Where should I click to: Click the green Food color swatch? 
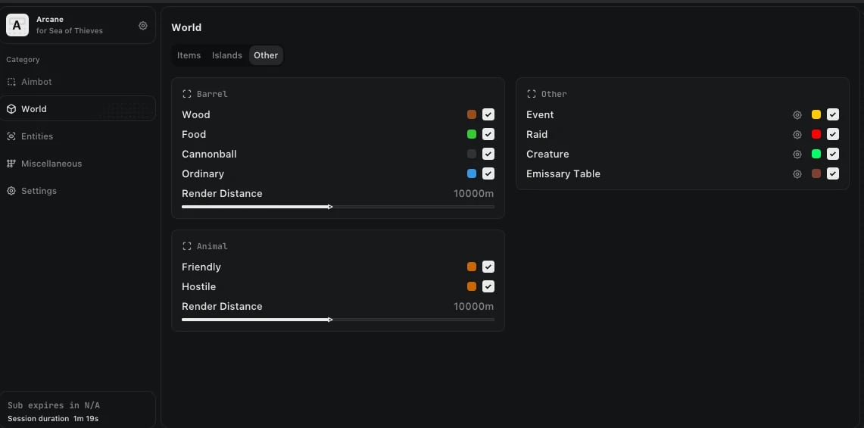[x=472, y=134]
